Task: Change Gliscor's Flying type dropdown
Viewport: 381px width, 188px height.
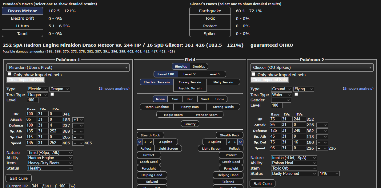Action: (x=304, y=89)
